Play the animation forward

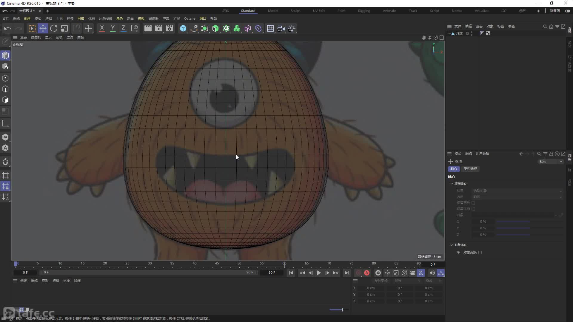point(319,273)
